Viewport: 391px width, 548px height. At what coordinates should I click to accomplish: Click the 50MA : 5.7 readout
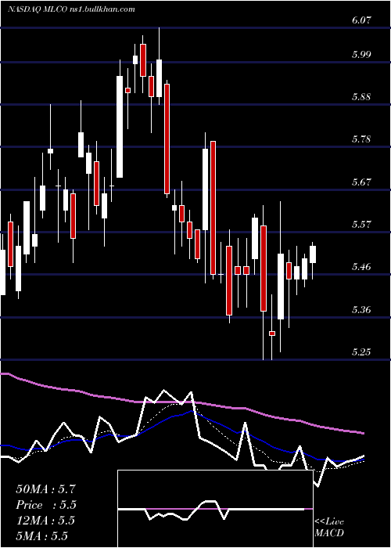click(45, 489)
